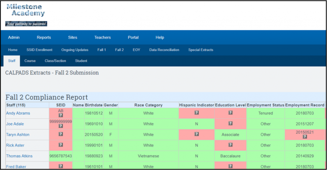Open Data Reconciliation section
327x170 pixels.
pyautogui.click(x=164, y=50)
